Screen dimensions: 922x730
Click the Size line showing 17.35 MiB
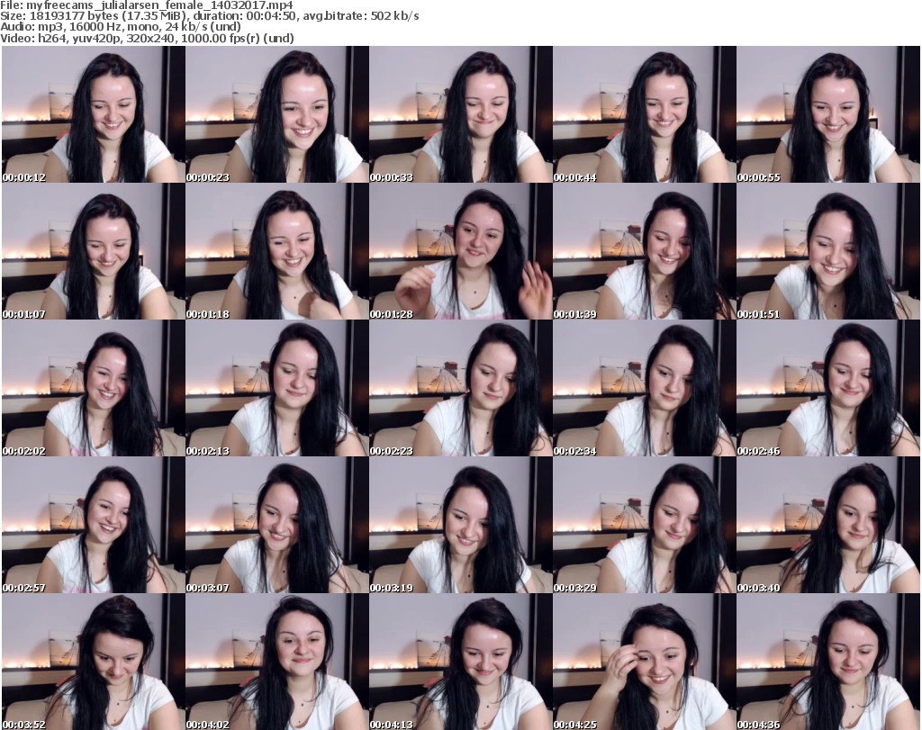(209, 16)
